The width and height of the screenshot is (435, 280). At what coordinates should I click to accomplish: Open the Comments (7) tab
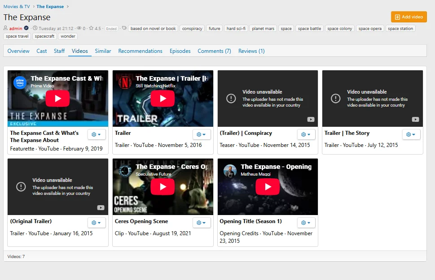click(x=214, y=51)
